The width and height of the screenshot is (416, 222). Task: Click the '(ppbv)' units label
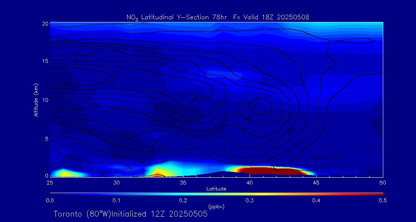[x=216, y=207]
